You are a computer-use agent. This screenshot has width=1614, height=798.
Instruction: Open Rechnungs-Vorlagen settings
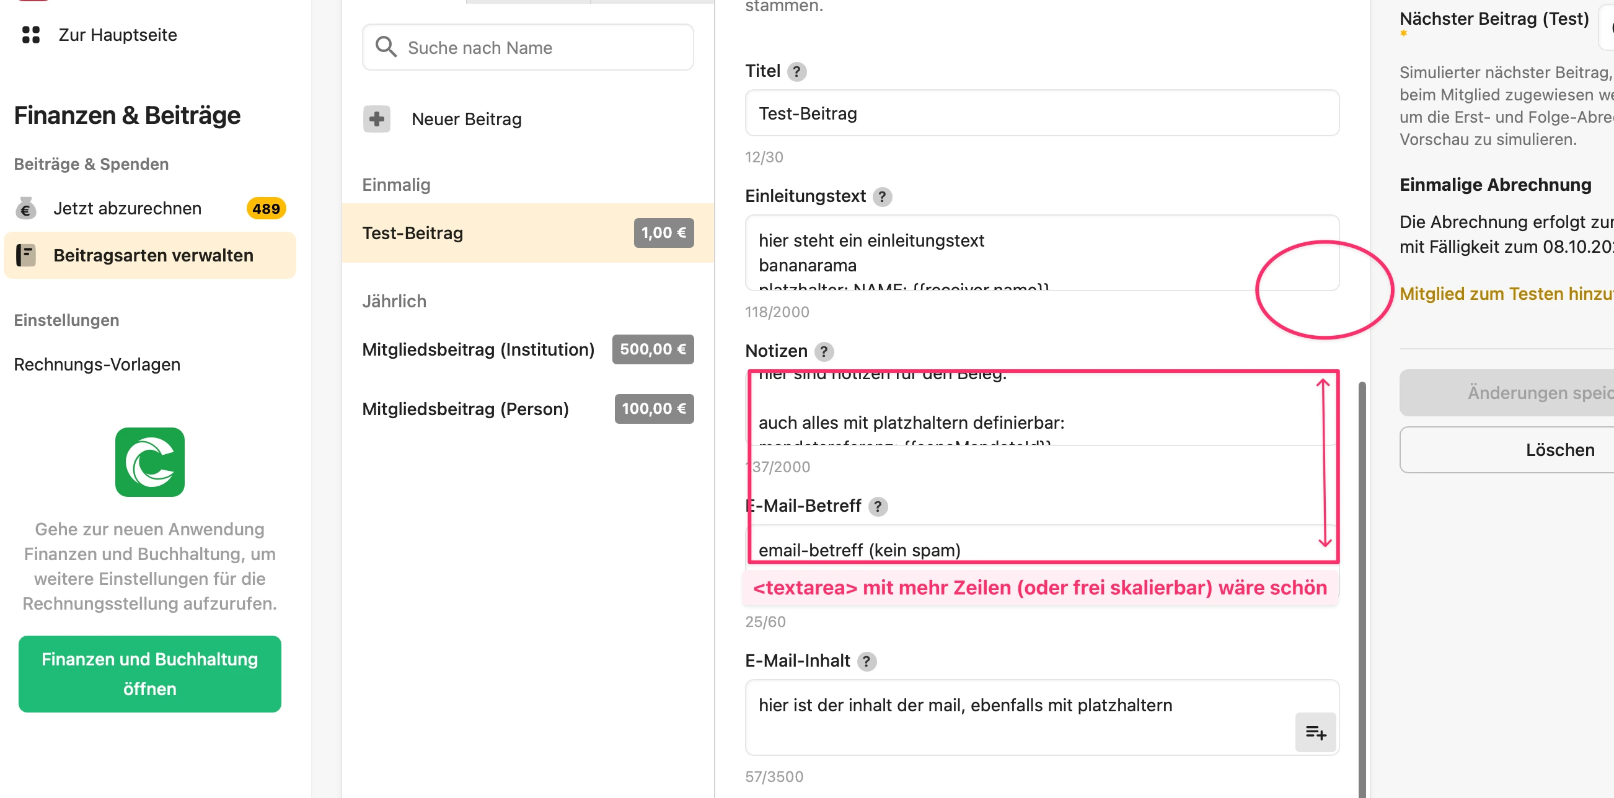point(97,364)
